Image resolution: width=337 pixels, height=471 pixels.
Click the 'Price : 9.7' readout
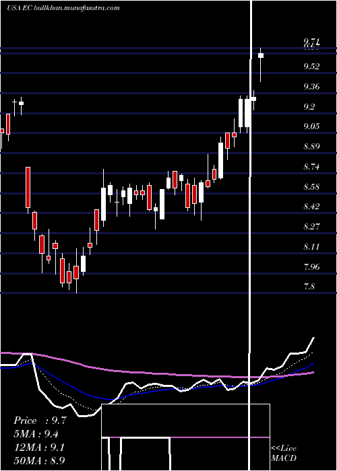40,421
